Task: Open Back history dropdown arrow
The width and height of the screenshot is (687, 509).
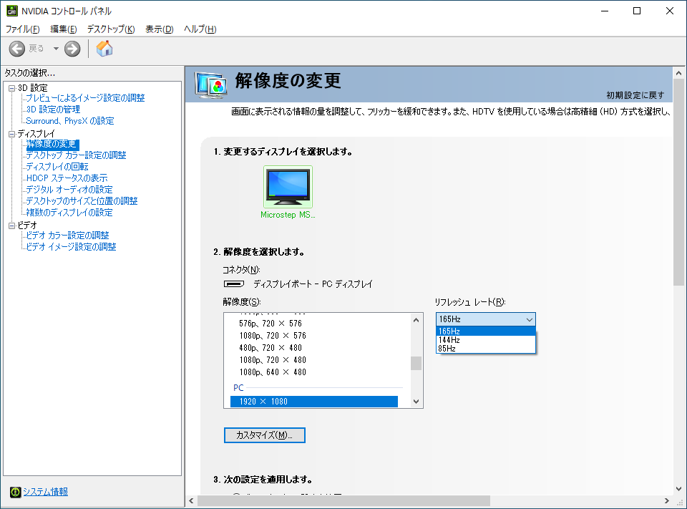Action: coord(56,49)
